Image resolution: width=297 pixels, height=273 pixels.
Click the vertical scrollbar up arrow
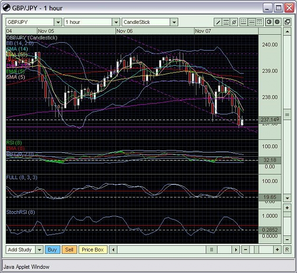287,31
